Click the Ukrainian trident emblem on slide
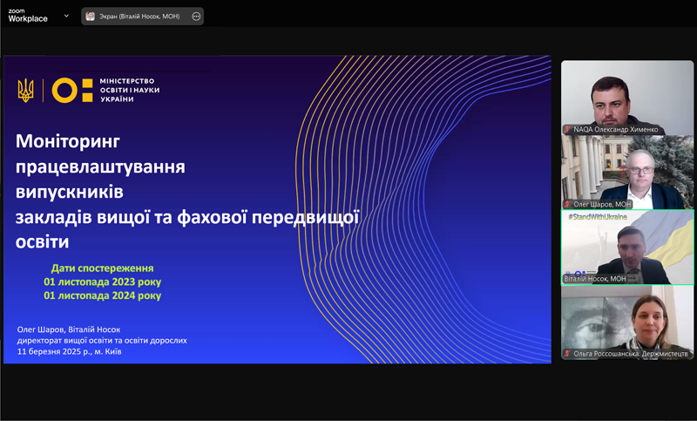The image size is (697, 421). 26,91
